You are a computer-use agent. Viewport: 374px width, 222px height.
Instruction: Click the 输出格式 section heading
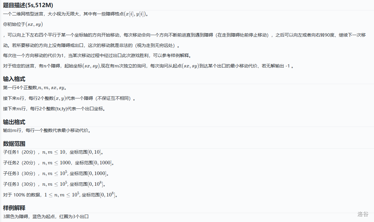coord(14,122)
